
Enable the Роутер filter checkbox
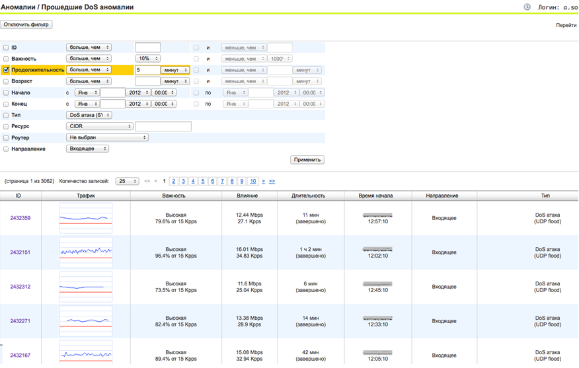pos(6,137)
